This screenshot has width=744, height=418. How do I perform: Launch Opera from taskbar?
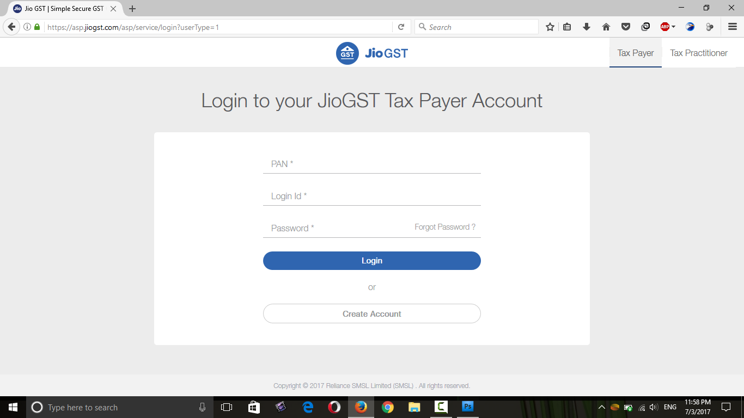(334, 407)
